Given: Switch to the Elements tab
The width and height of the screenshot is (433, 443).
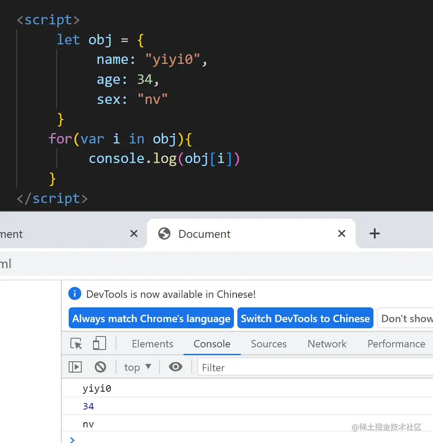Looking at the screenshot, I should (x=153, y=344).
